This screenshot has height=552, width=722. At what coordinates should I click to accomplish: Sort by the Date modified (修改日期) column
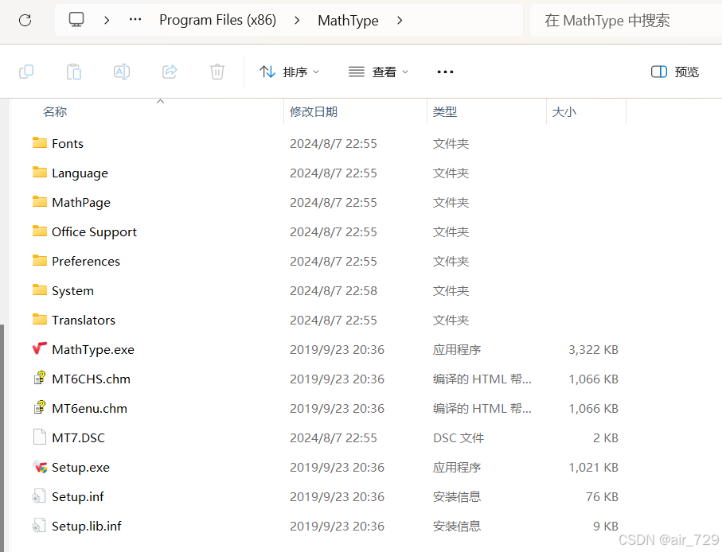pyautogui.click(x=314, y=112)
